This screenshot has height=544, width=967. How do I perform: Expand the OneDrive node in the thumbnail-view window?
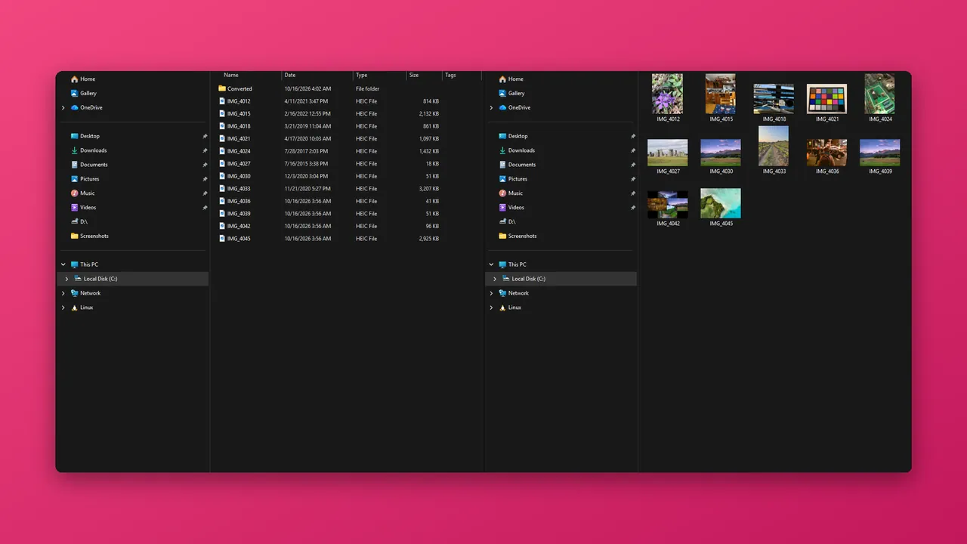(x=491, y=108)
